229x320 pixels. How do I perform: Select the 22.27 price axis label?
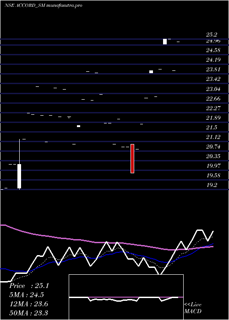[x=213, y=108]
